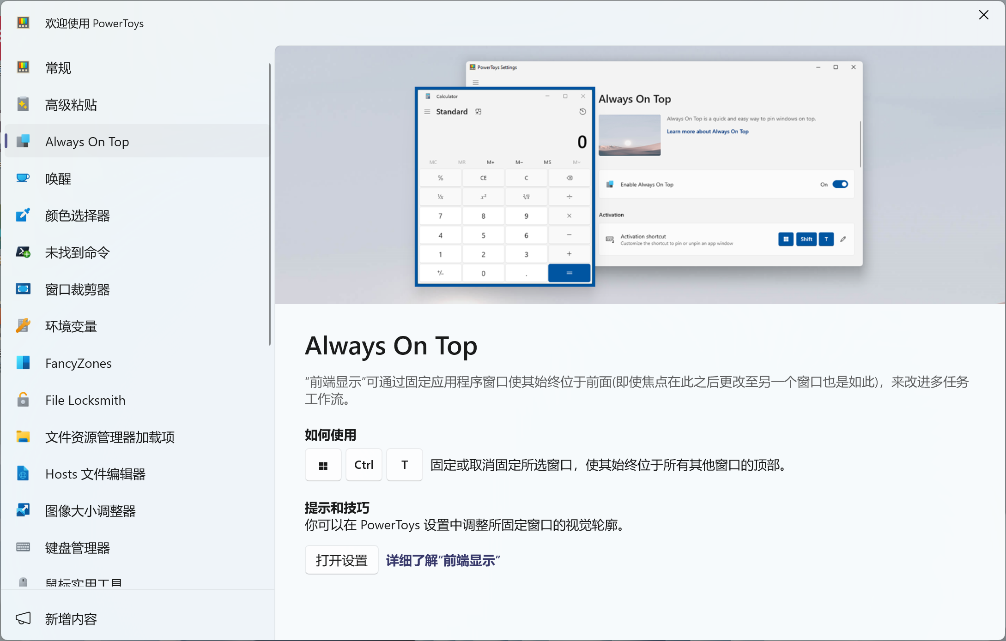Screen dimensions: 1006x641
Task: Go to 常规 section
Action: click(136, 68)
